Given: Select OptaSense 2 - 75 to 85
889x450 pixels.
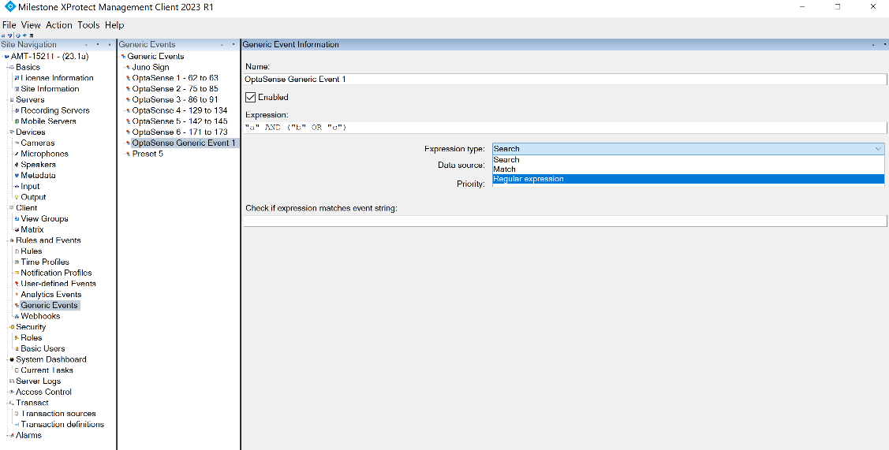Looking at the screenshot, I should pos(174,89).
